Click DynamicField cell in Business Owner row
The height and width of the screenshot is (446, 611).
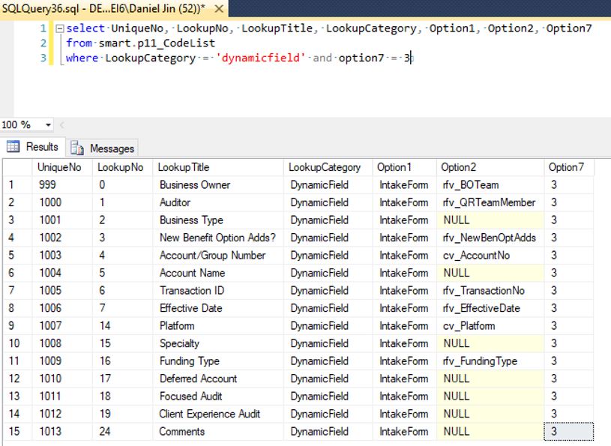coord(328,185)
